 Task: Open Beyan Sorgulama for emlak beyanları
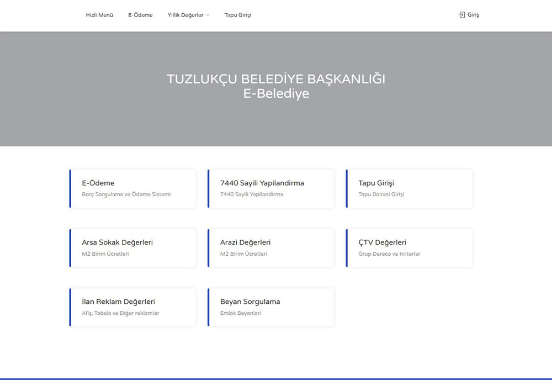(270, 307)
